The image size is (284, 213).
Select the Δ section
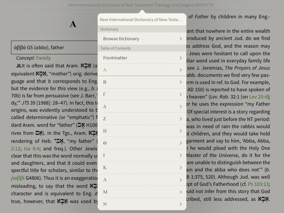click(x=142, y=106)
